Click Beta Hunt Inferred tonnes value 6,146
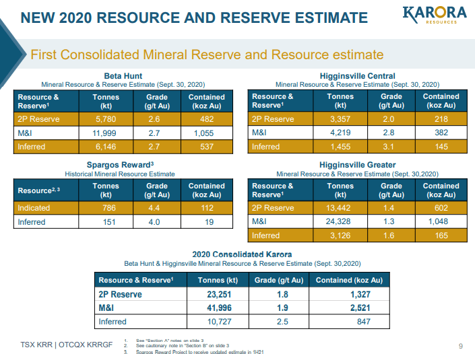Screen dimensions: 475x354 click(106, 147)
